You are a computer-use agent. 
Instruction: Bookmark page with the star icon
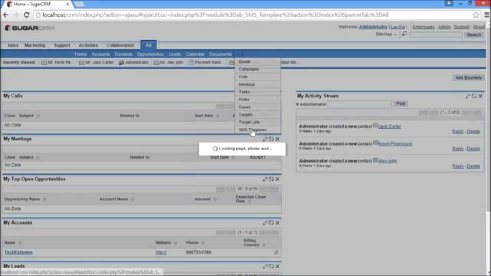(x=476, y=15)
